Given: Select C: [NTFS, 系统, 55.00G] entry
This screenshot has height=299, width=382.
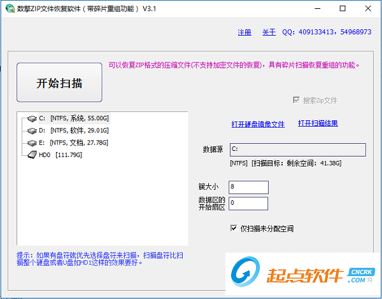Looking at the screenshot, I should click(x=74, y=118).
